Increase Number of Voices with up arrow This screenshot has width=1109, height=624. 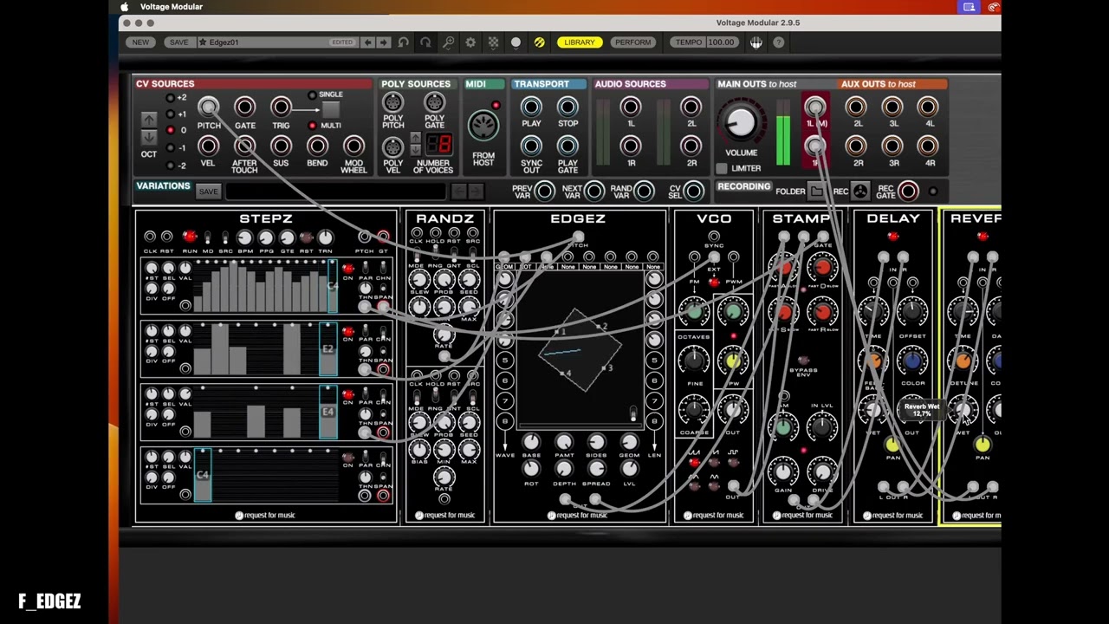416,139
